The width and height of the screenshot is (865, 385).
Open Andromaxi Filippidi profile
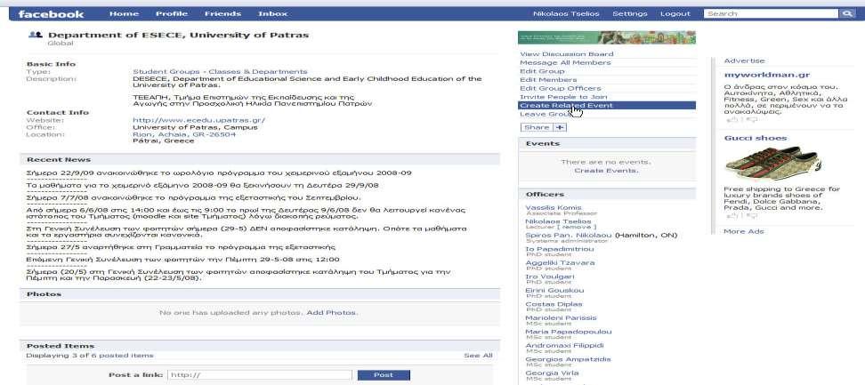[x=564, y=345]
